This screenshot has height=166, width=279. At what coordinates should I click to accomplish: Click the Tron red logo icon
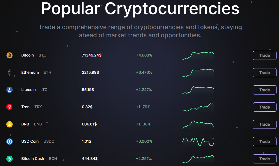9,107
